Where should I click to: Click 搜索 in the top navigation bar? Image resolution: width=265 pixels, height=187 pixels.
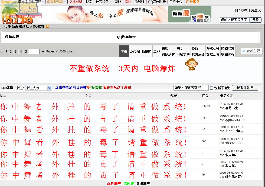click(x=89, y=2)
